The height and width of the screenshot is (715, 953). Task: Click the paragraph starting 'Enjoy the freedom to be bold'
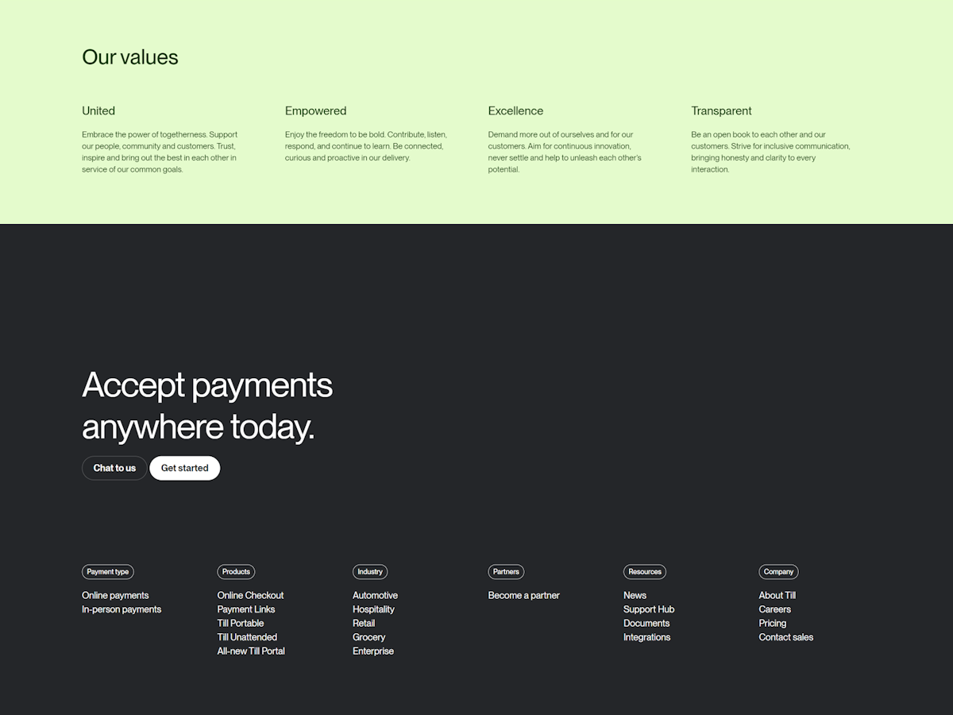(366, 146)
